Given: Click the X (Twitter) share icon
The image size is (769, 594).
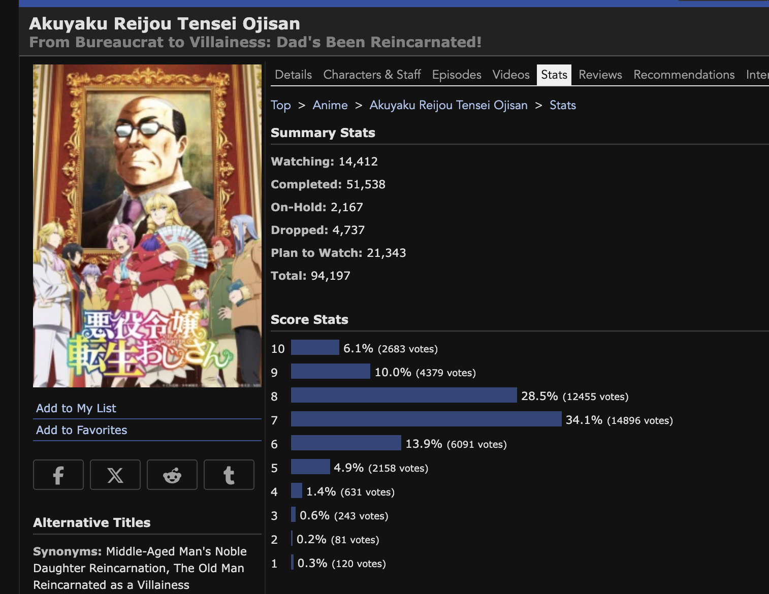Looking at the screenshot, I should tap(115, 475).
